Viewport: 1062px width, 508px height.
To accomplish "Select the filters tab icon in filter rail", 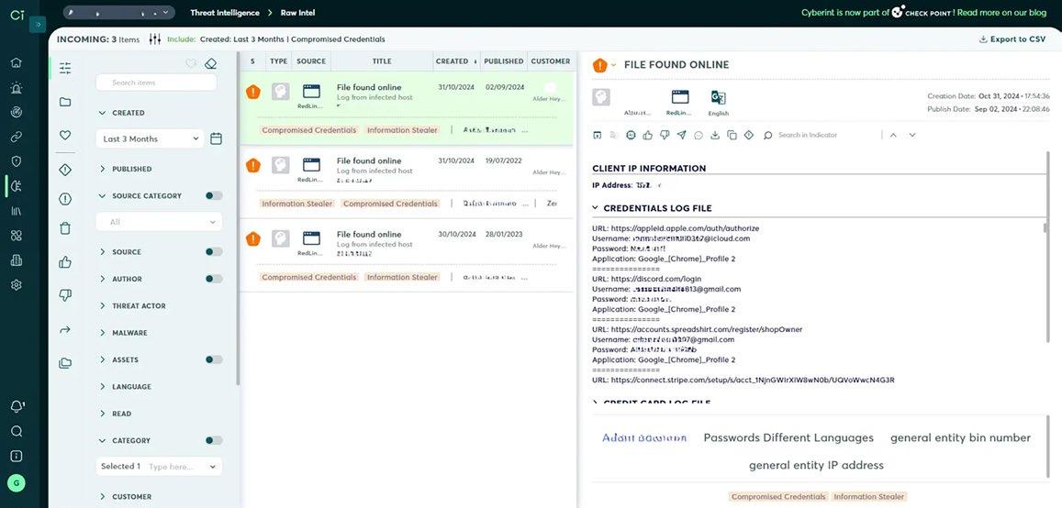I will [65, 69].
